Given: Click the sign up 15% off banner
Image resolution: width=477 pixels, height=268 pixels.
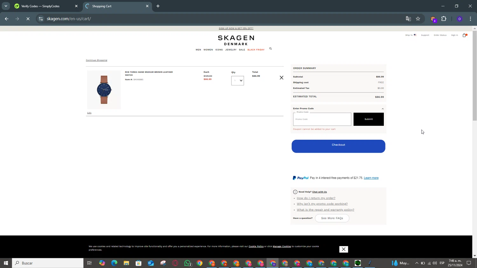Looking at the screenshot, I should [x=236, y=28].
